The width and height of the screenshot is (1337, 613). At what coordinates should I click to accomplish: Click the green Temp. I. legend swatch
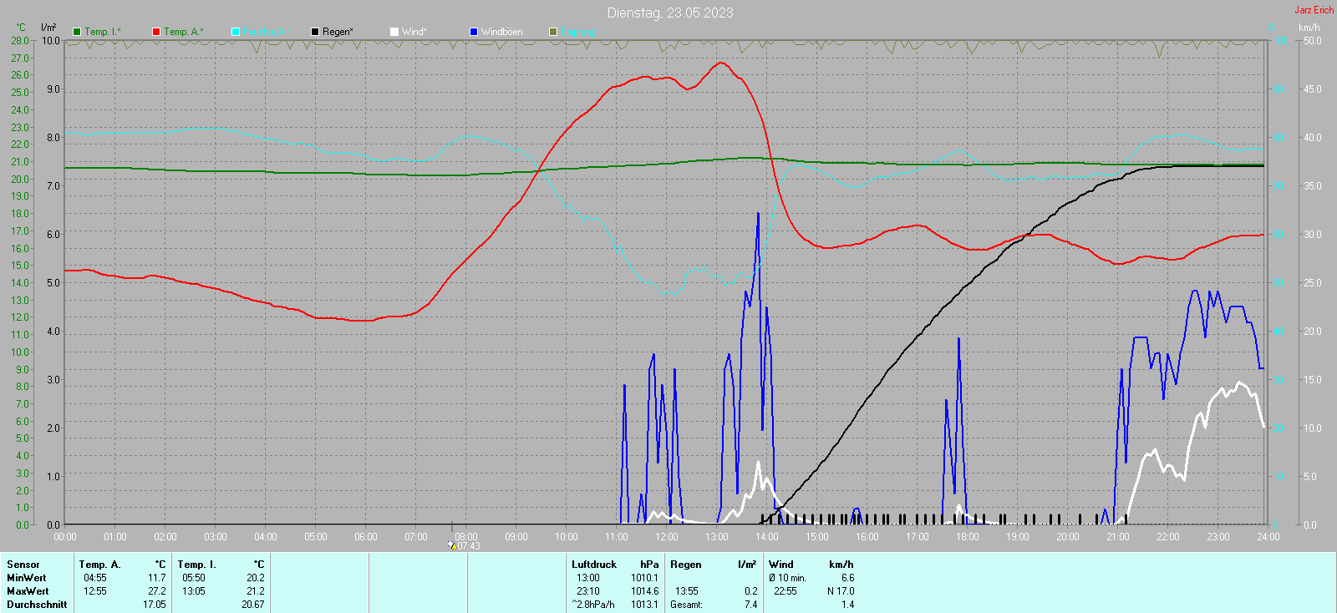tap(77, 32)
